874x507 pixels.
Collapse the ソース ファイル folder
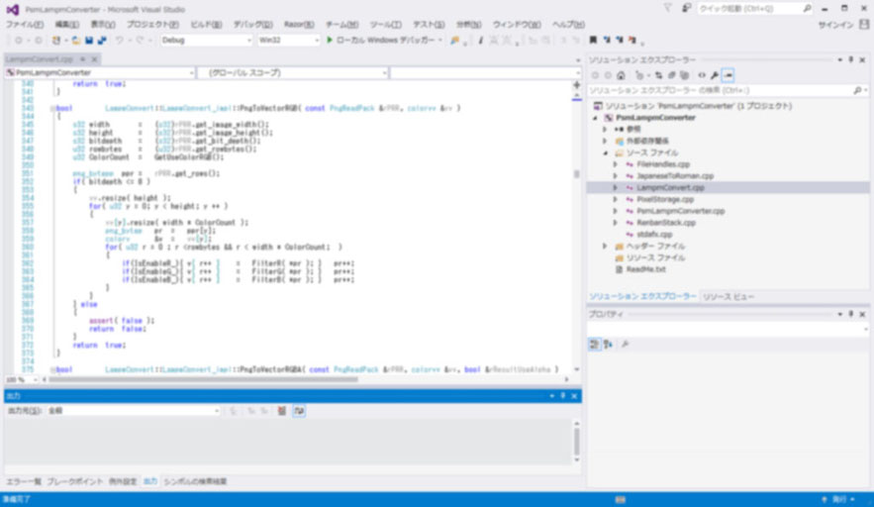click(605, 152)
